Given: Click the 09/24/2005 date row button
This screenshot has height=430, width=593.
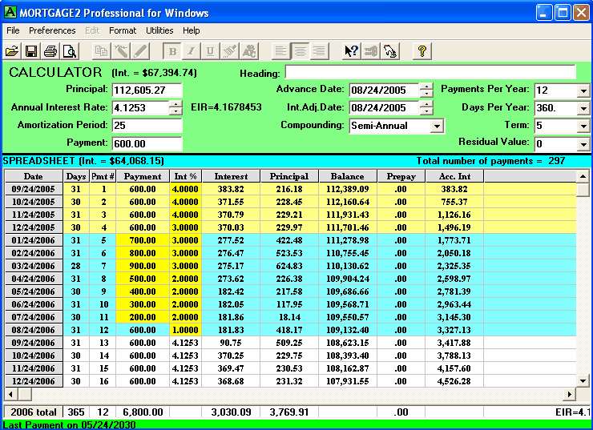Looking at the screenshot, I should coord(33,189).
